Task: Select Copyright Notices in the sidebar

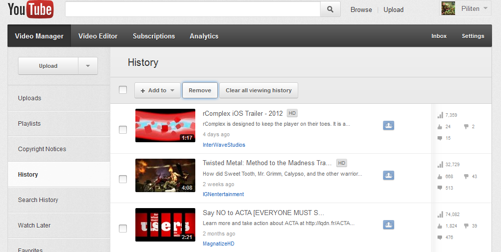Action: pyautogui.click(x=59, y=149)
